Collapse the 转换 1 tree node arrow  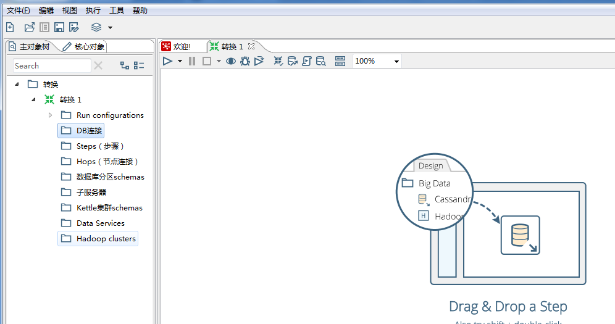tap(34, 99)
